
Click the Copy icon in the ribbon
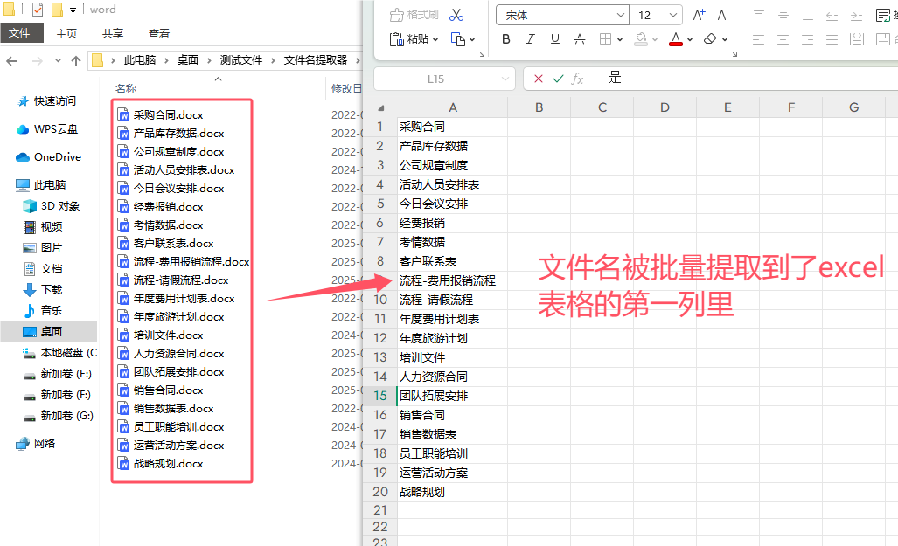[x=458, y=39]
